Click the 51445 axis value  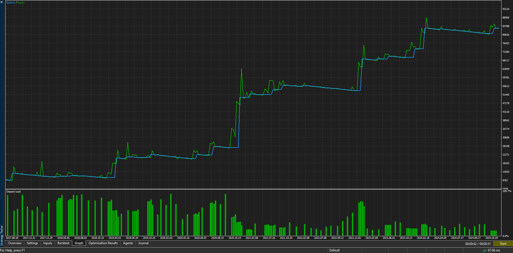click(x=506, y=95)
